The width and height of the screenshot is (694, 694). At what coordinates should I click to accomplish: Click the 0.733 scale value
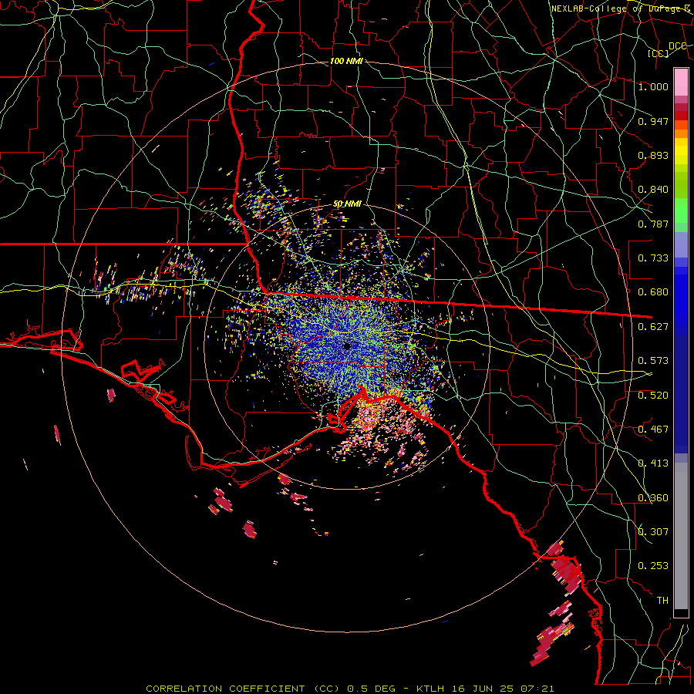coord(653,258)
